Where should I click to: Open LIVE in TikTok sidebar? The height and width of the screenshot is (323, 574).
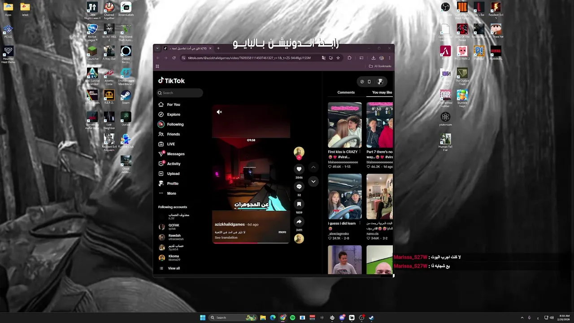pos(171,144)
